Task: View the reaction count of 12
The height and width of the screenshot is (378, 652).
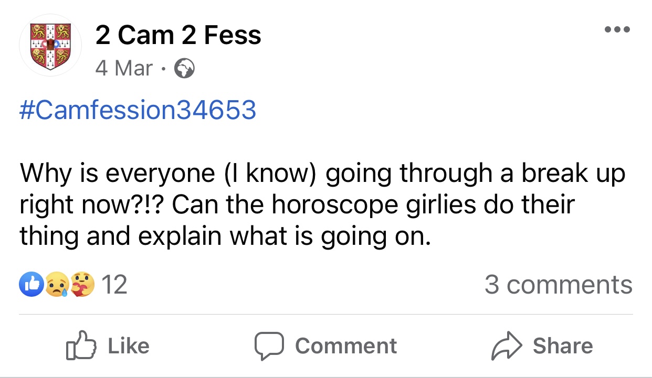Action: click(114, 285)
